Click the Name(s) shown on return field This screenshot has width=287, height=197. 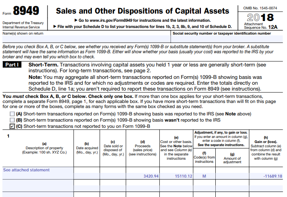86,39
